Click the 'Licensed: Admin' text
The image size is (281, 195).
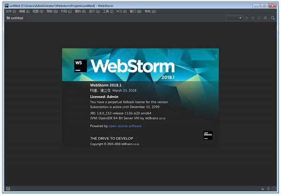coord(104,97)
